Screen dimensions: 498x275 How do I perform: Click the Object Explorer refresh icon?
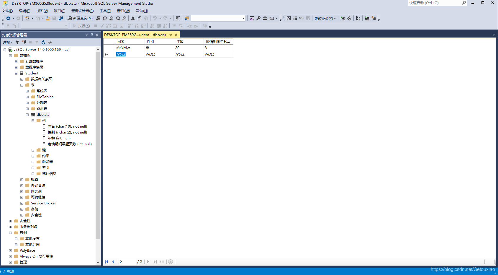pos(43,42)
